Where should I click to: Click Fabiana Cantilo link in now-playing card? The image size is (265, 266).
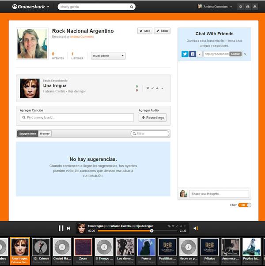pos(54,91)
